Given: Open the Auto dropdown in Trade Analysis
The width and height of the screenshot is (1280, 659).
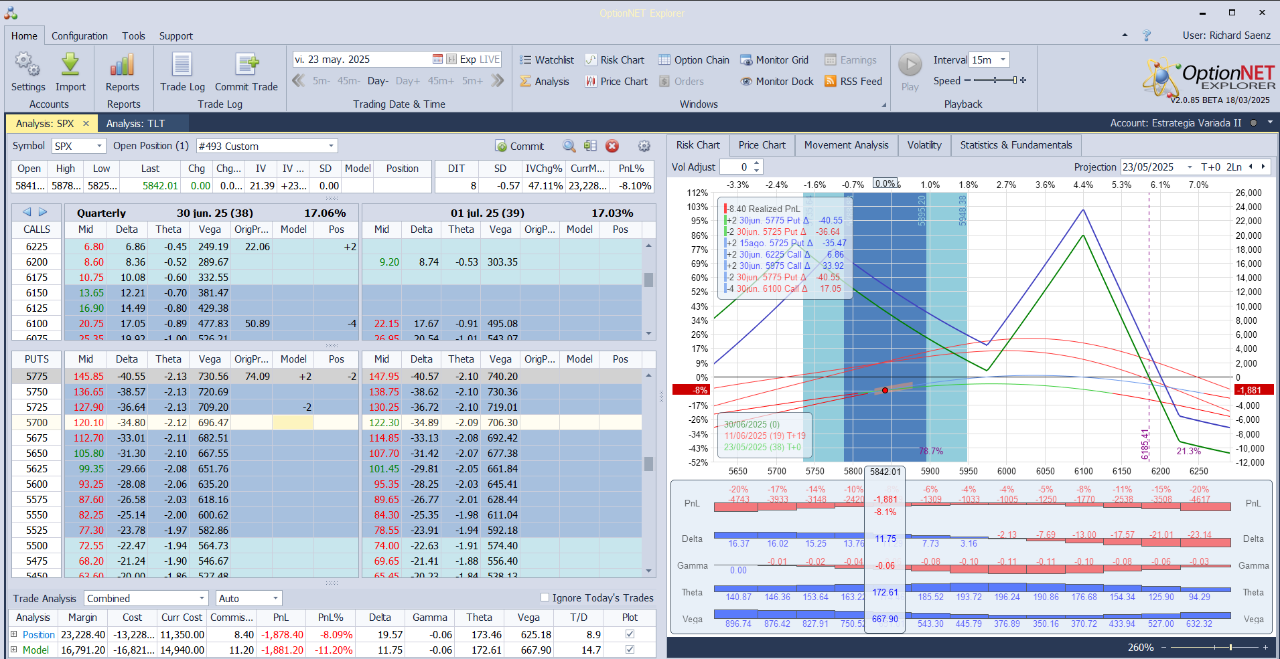Looking at the screenshot, I should point(275,598).
